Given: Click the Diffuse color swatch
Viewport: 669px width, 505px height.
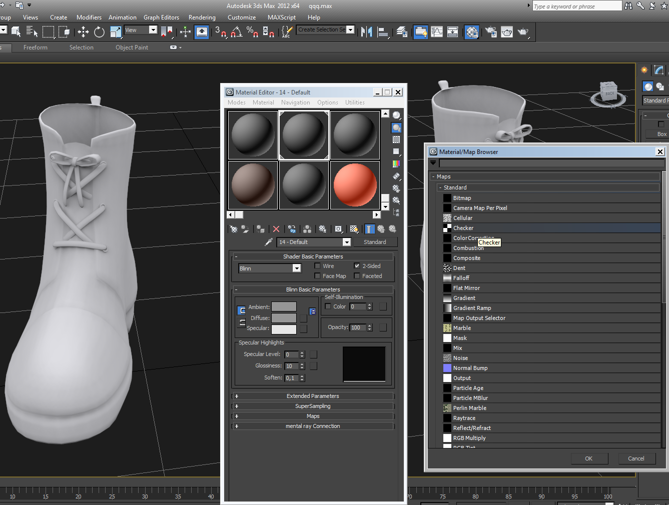Looking at the screenshot, I should 284,318.
